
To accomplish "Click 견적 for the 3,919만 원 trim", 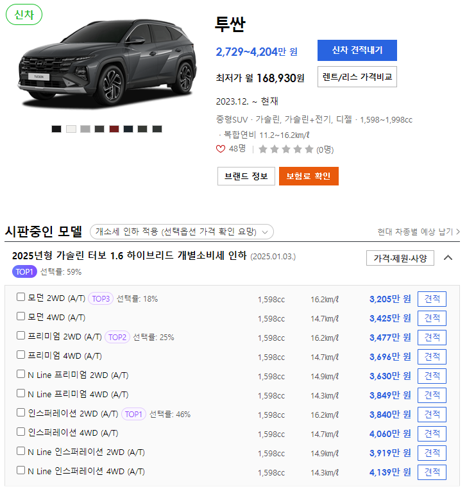I will click(432, 453).
